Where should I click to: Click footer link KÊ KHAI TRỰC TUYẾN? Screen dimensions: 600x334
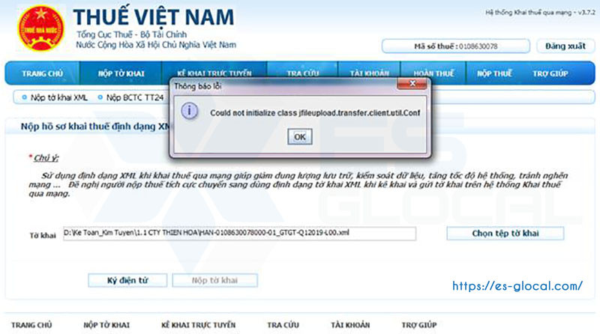[198, 325]
